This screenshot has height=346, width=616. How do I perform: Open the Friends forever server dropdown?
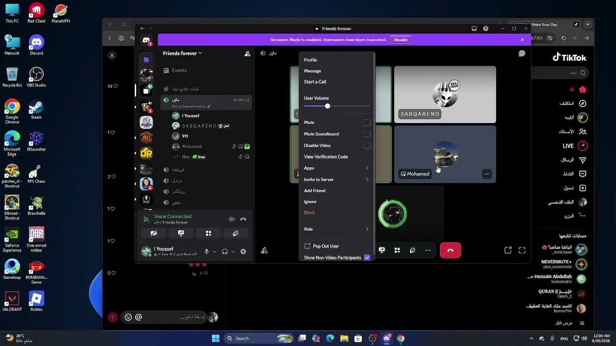click(183, 53)
